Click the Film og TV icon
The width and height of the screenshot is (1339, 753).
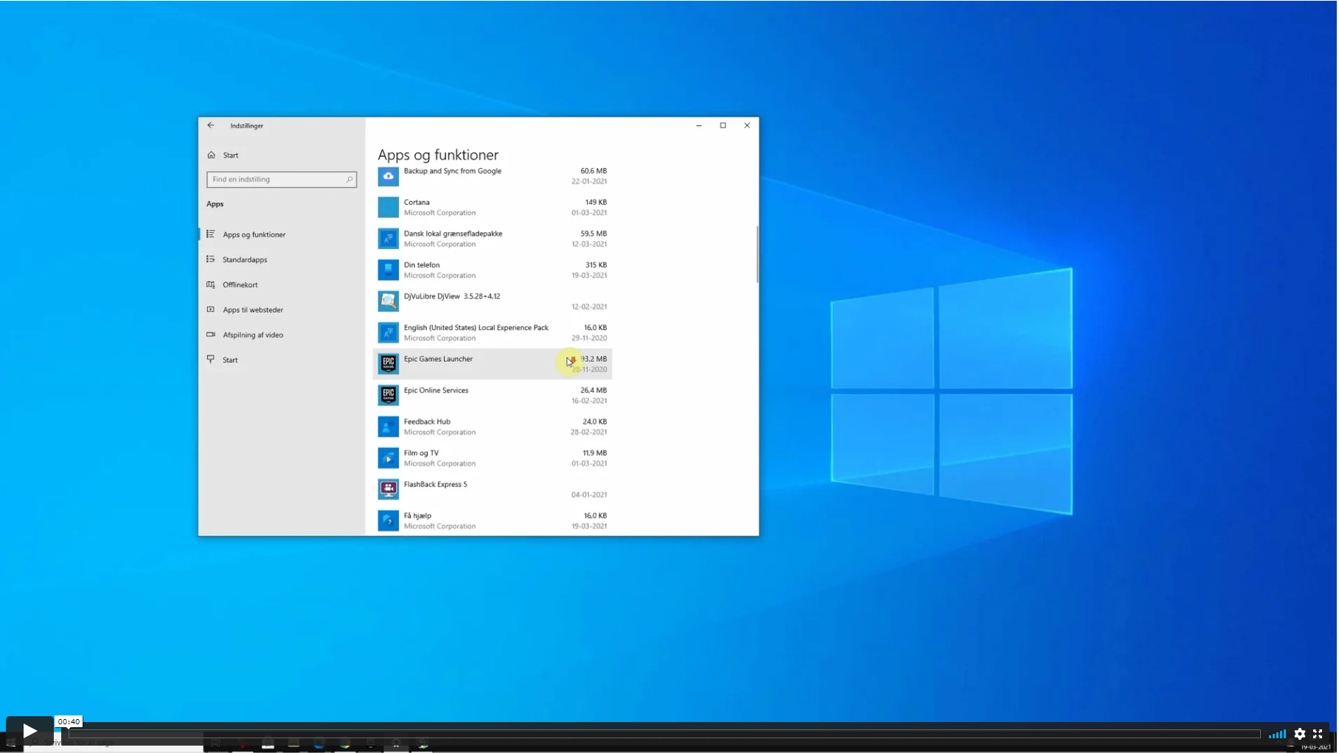click(x=388, y=458)
